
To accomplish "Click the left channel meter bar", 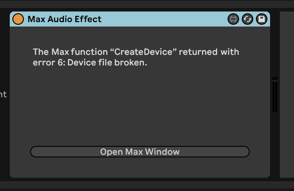I will pyautogui.click(x=274, y=95).
